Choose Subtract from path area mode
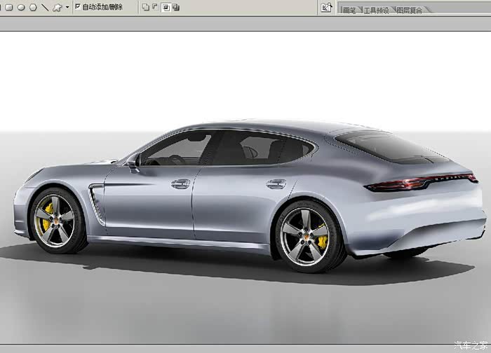This screenshot has width=491, height=353. 155,7
